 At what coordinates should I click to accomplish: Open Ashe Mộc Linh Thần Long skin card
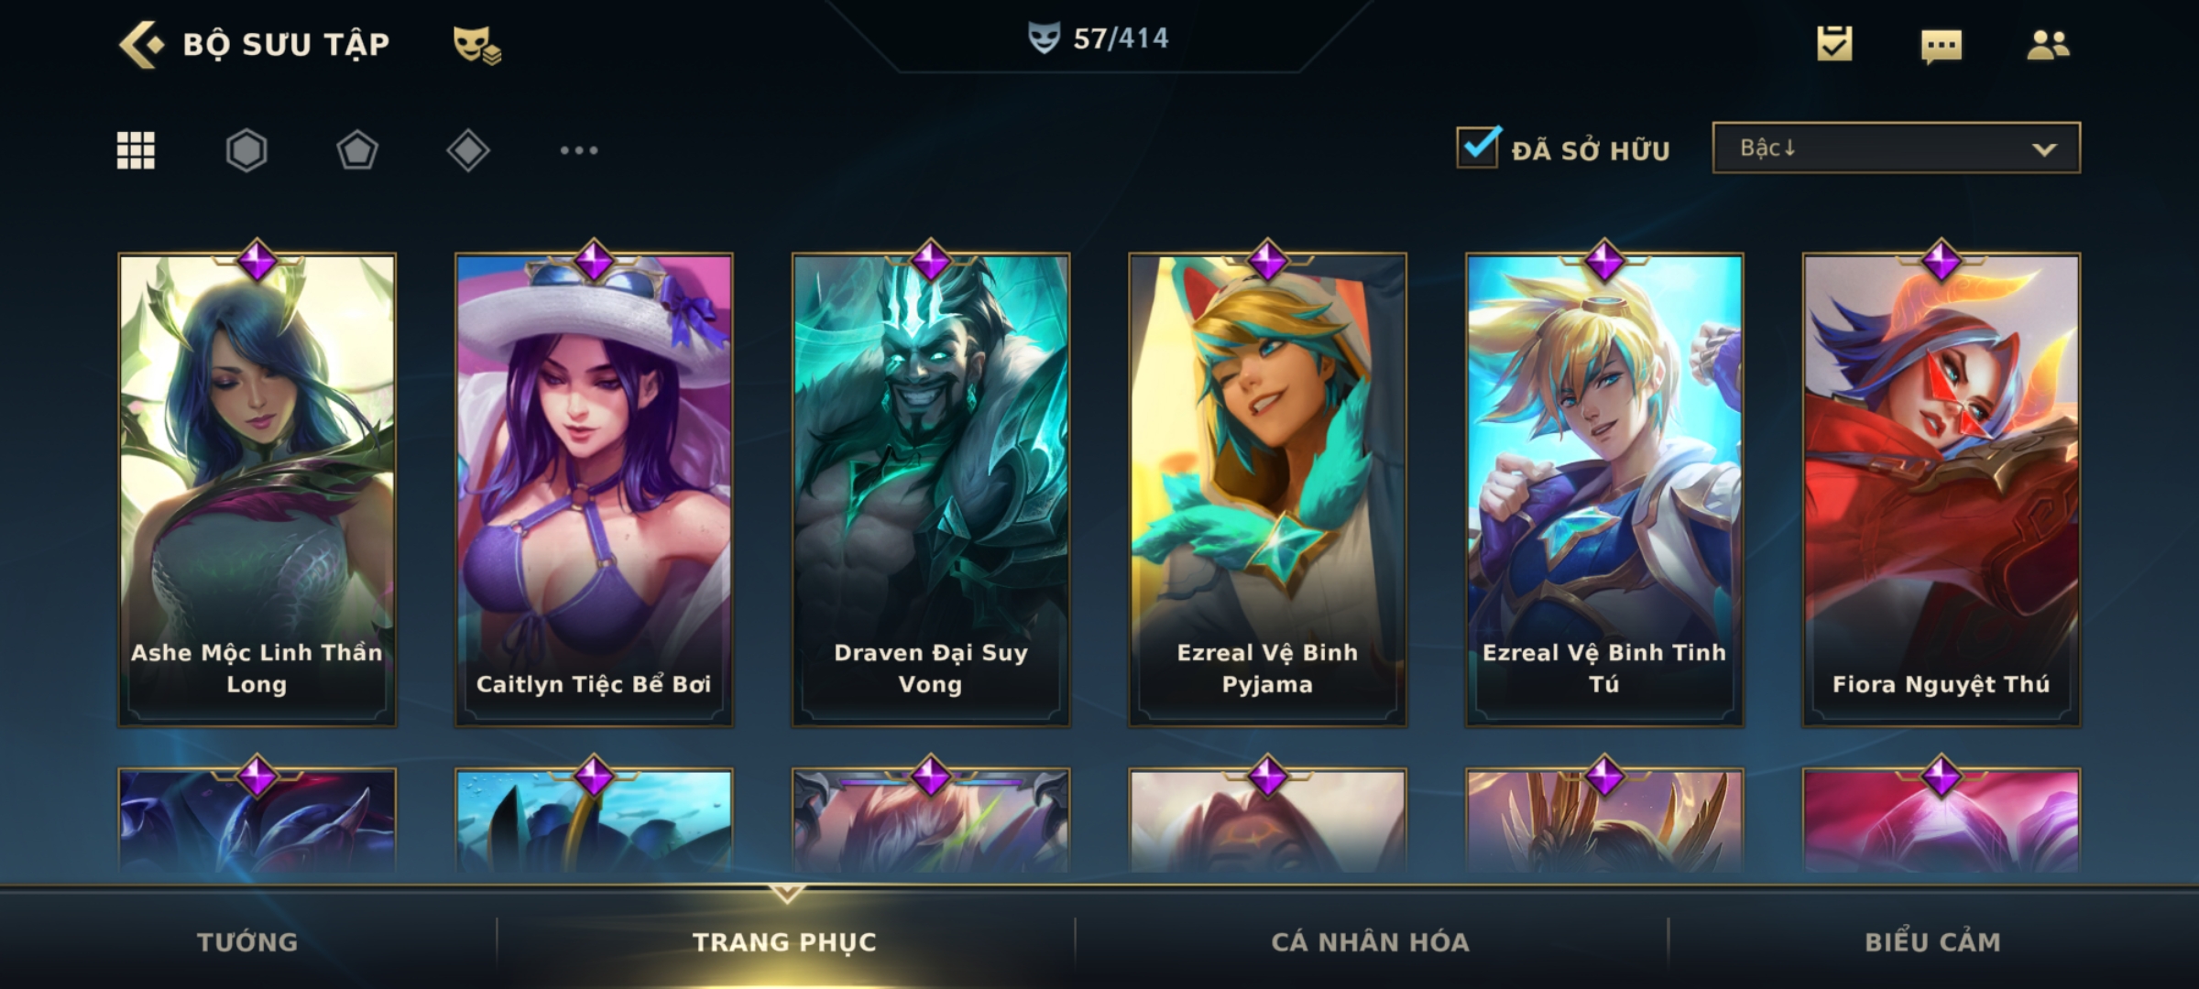[x=257, y=490]
